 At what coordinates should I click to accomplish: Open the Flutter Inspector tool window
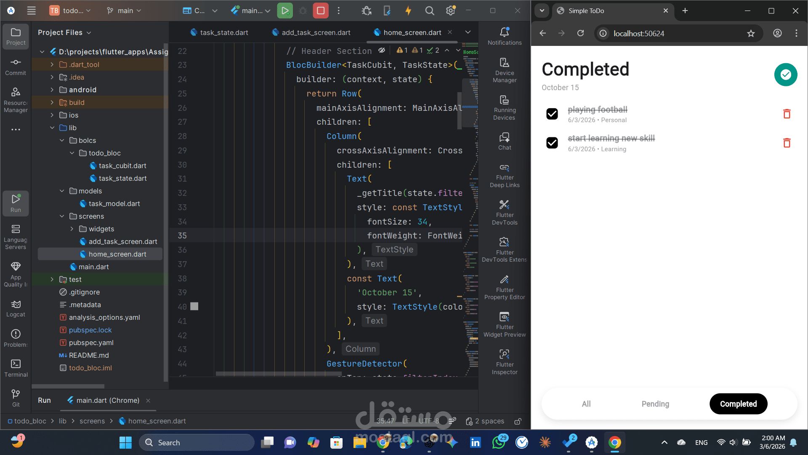(504, 361)
